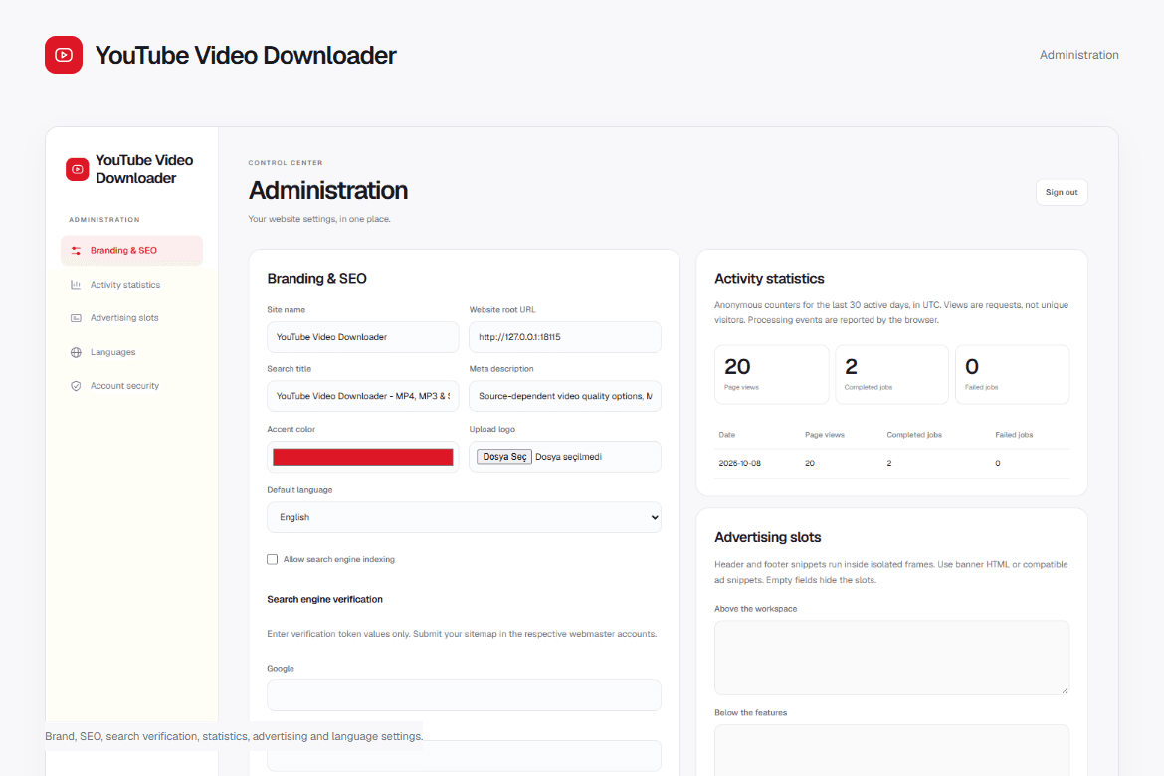This screenshot has width=1164, height=776.
Task: Click the sidebar YouTube Video Downloader logo icon
Action: (x=78, y=169)
